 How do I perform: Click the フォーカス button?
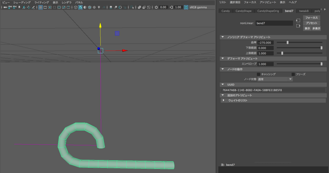pos(311,18)
